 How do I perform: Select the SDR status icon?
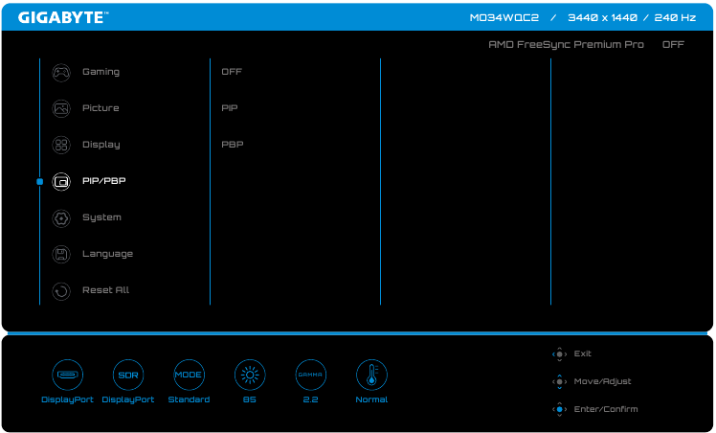click(x=128, y=375)
